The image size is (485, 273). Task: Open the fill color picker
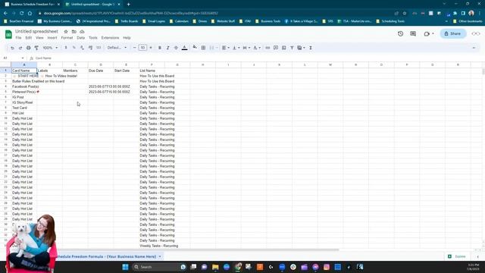(x=195, y=48)
